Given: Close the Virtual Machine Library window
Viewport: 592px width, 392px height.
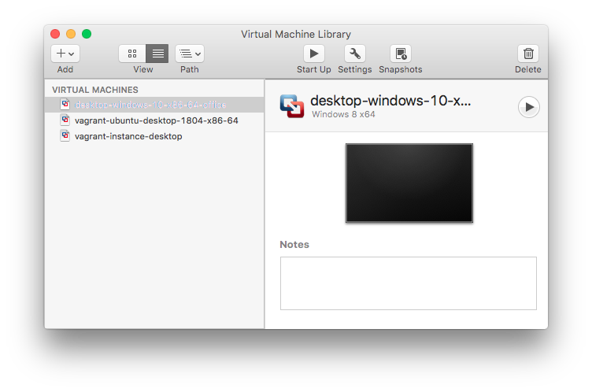Looking at the screenshot, I should pos(55,34).
